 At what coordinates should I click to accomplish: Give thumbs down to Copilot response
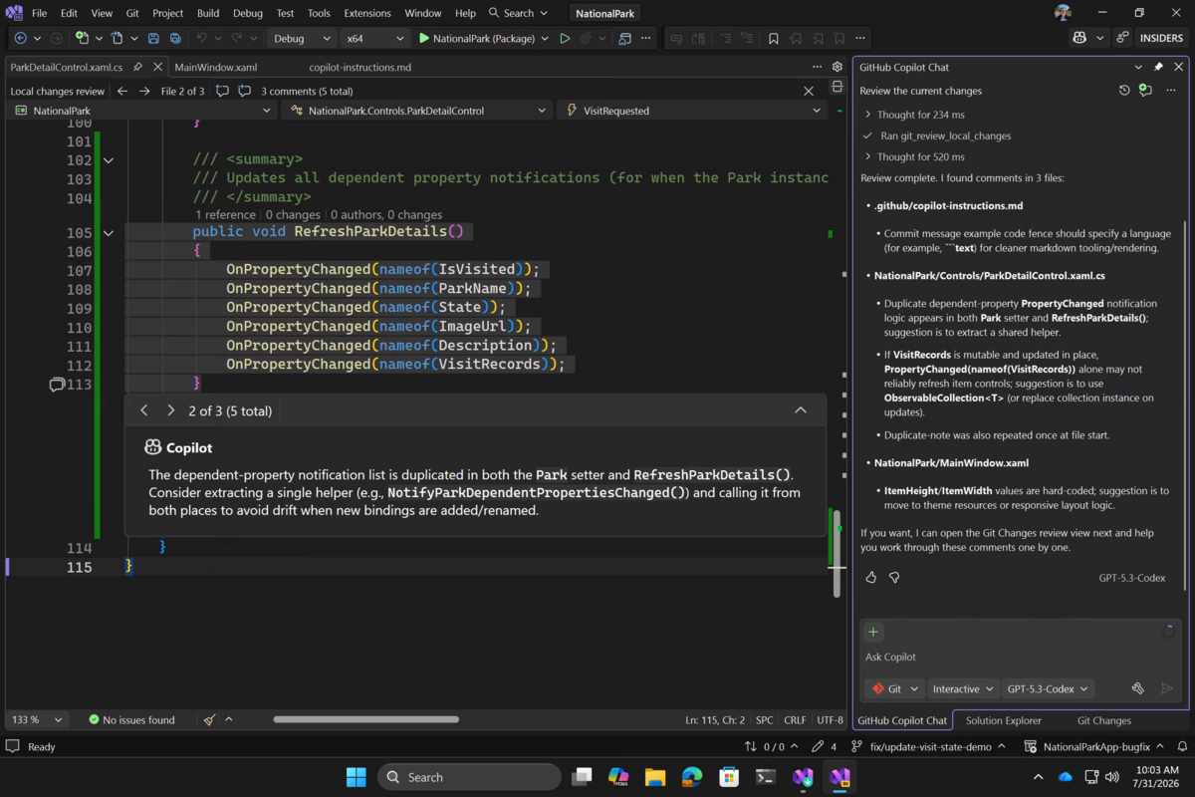(x=894, y=577)
